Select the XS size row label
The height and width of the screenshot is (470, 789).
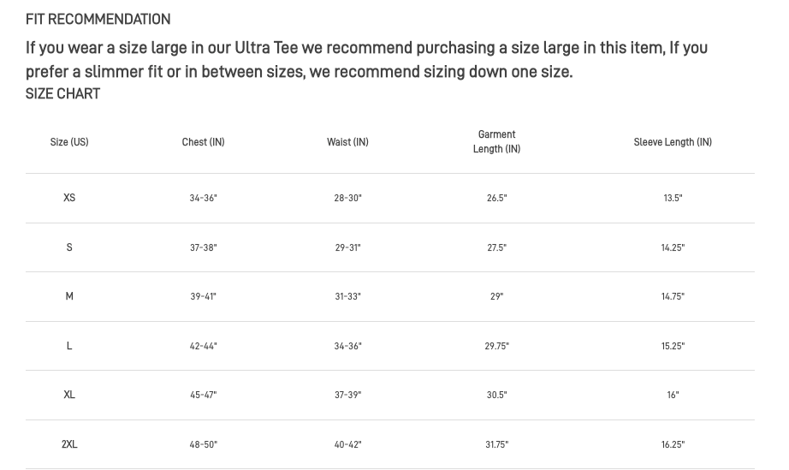pyautogui.click(x=69, y=198)
